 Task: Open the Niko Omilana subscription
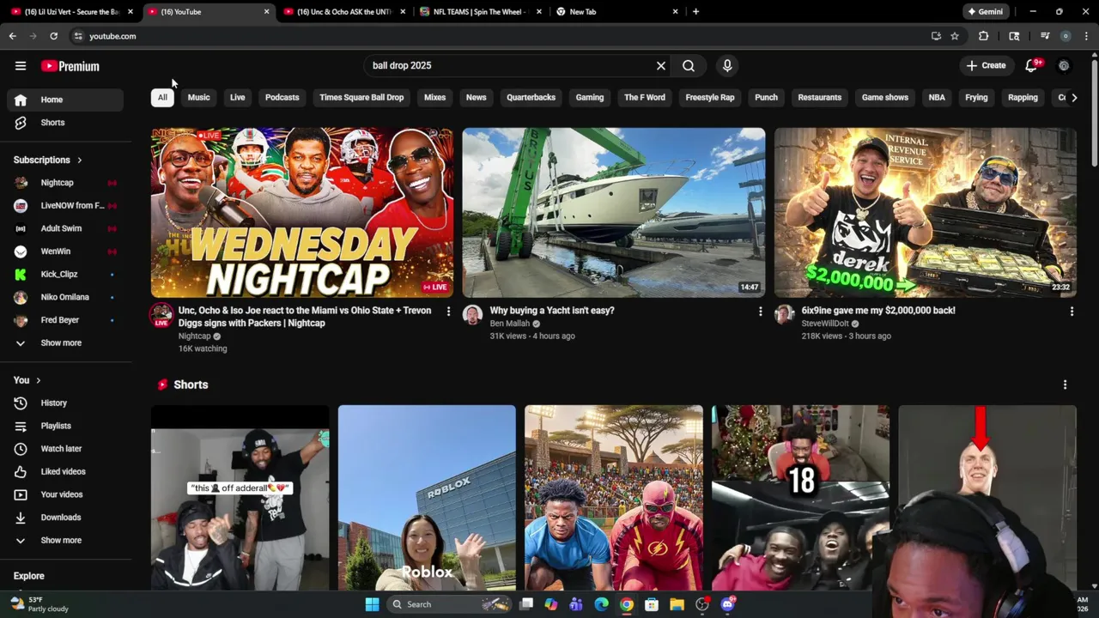tap(65, 297)
